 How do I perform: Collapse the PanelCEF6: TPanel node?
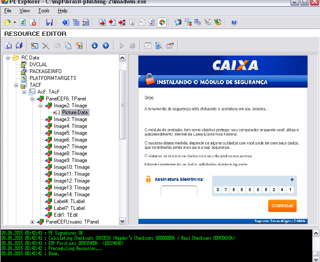32,99
